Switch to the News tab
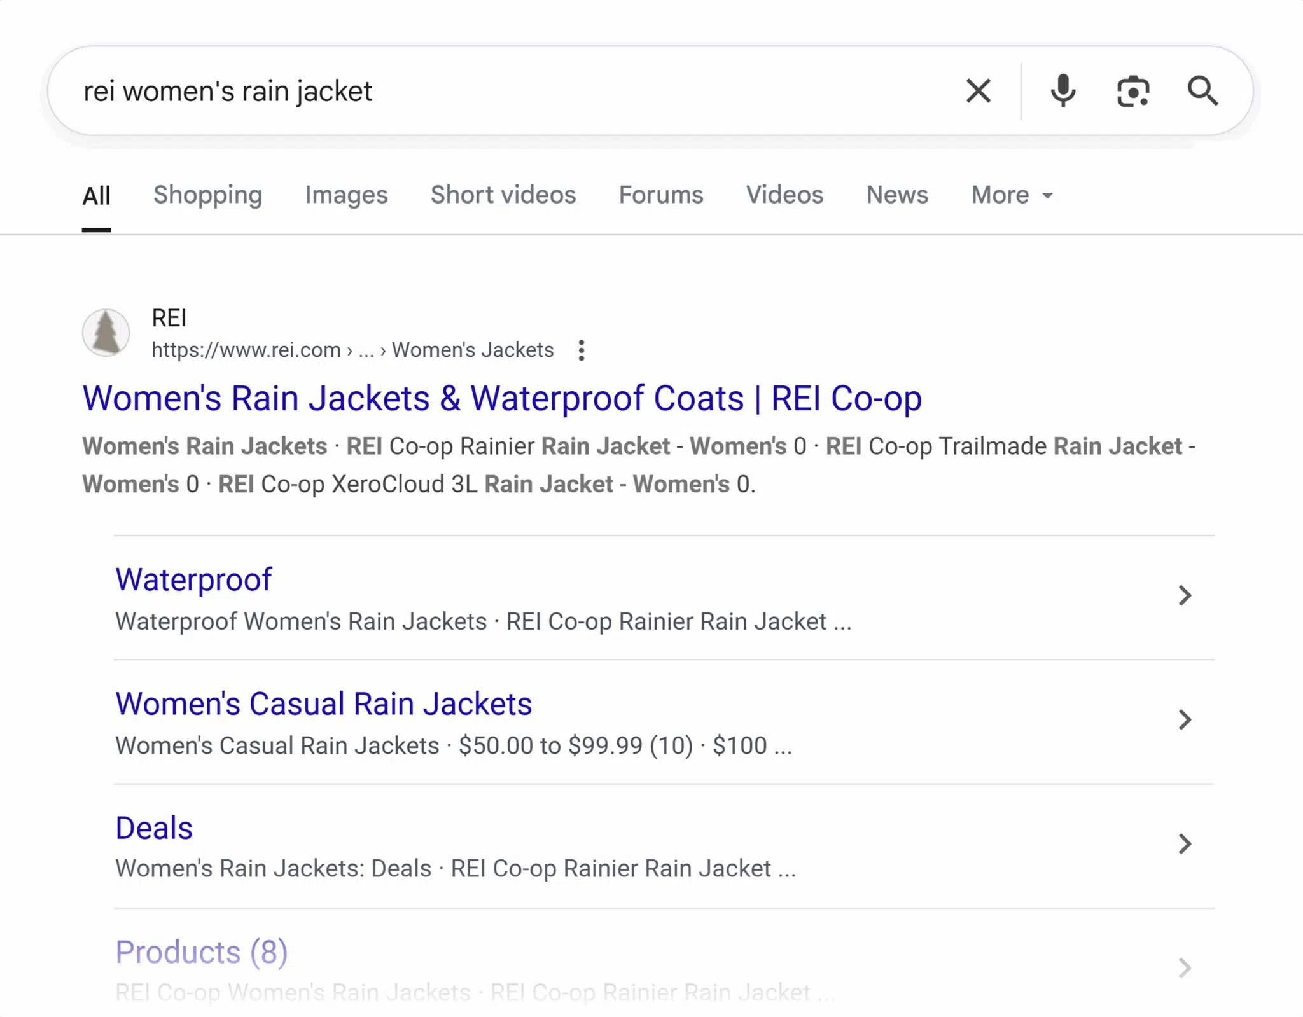The width and height of the screenshot is (1303, 1017). point(897,195)
